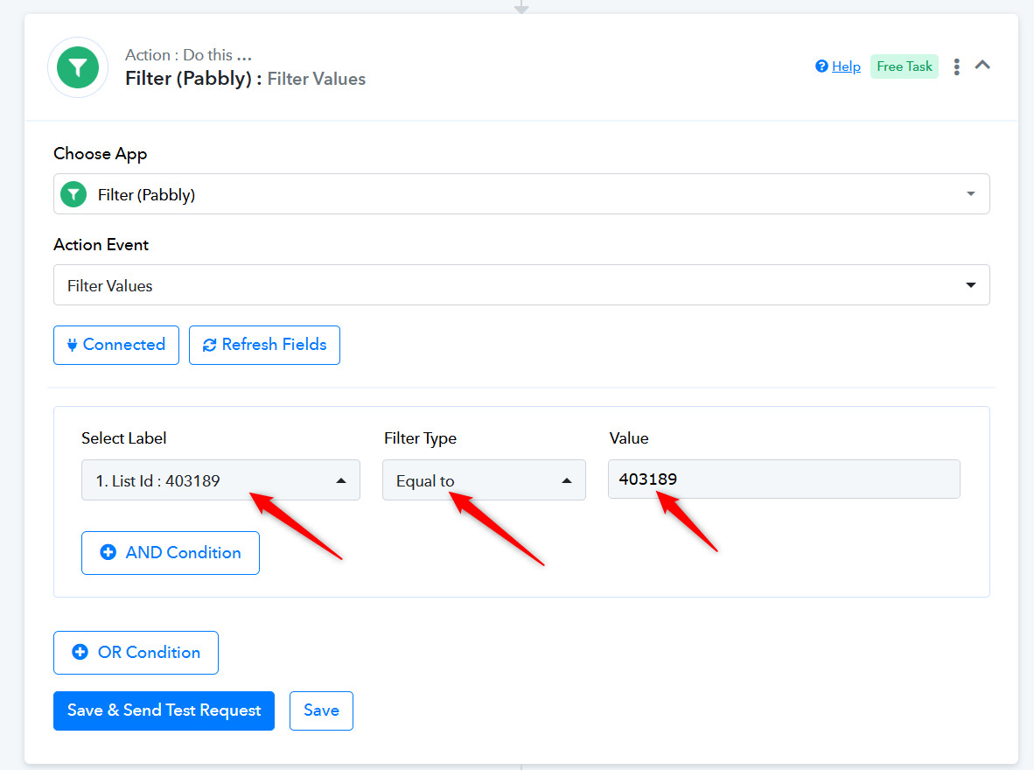Click the Value input field containing 403189
Screen dimensions: 1034x770
[784, 479]
